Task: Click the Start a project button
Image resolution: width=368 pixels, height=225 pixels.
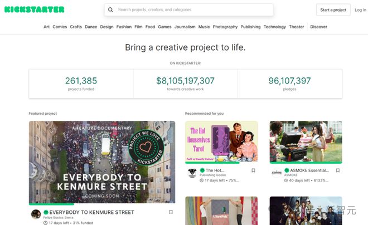Action: 333,10
